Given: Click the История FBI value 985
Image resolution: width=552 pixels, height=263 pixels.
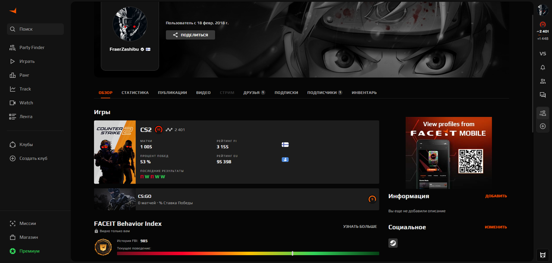Looking at the screenshot, I should (144, 241).
